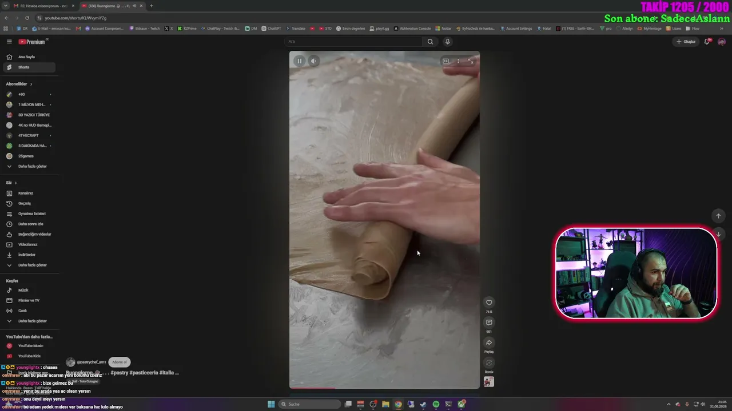
Task: Open the notifications bell
Action: coord(707,42)
